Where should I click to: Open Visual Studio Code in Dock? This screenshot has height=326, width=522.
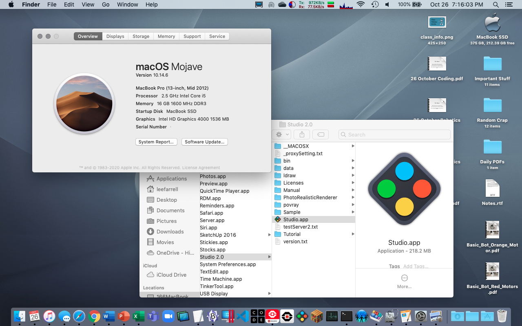[x=243, y=316]
